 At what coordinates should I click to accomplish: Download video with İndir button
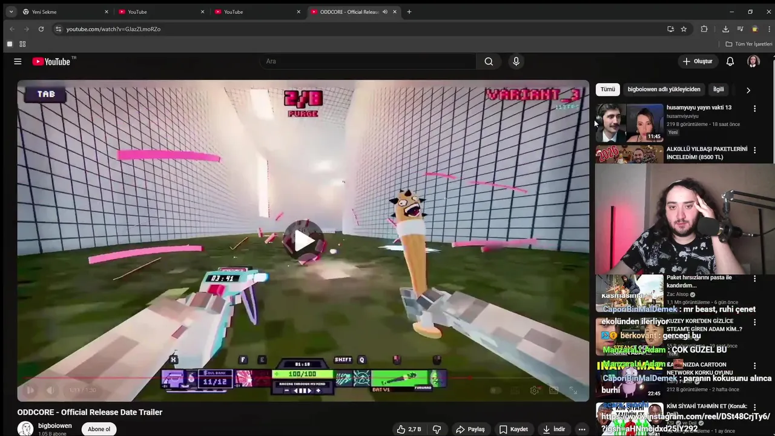(x=554, y=429)
